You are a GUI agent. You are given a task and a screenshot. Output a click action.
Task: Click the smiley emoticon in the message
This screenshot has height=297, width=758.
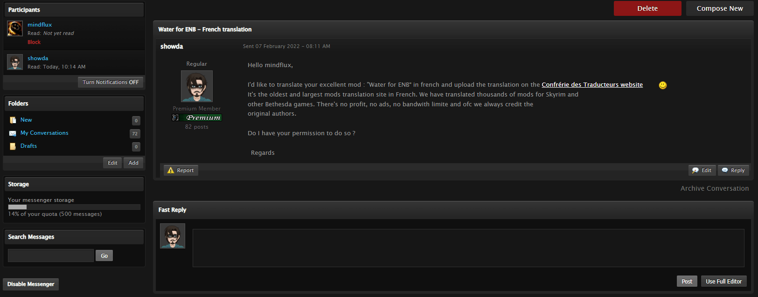(x=662, y=85)
